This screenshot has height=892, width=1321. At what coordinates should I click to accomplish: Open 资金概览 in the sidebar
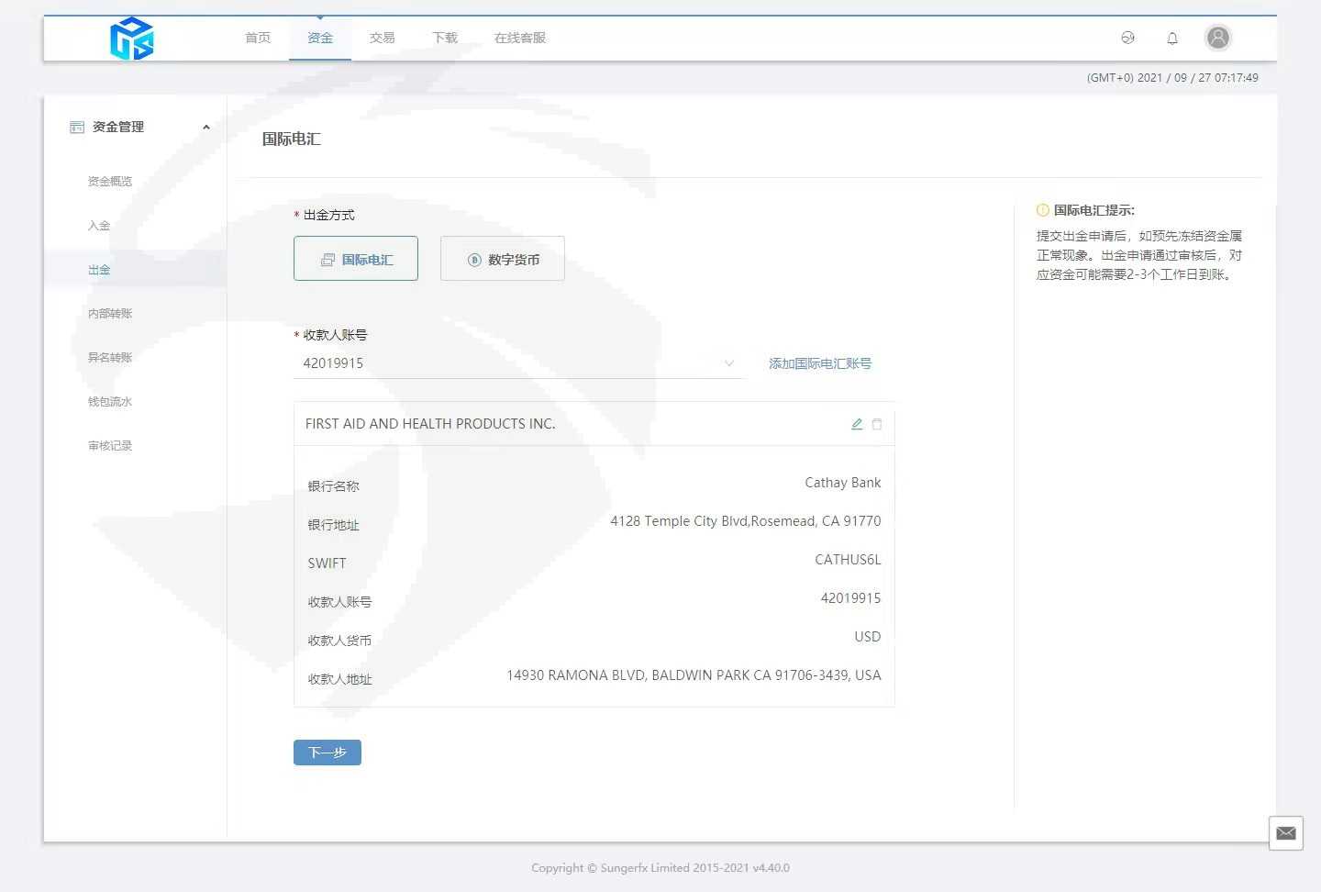point(110,182)
